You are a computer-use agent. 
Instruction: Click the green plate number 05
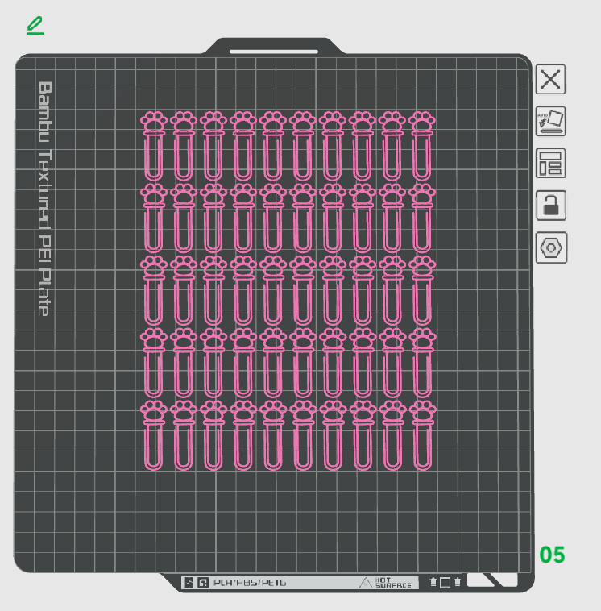click(x=552, y=555)
